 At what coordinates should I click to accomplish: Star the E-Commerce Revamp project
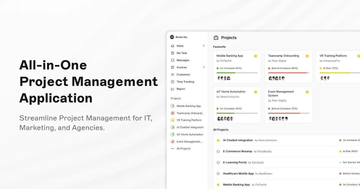pyautogui.click(x=218, y=151)
